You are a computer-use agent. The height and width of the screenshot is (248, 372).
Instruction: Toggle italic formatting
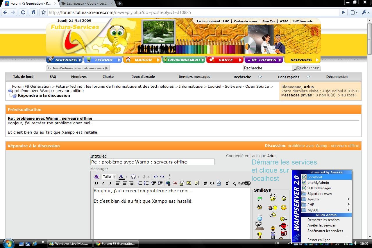103,183
